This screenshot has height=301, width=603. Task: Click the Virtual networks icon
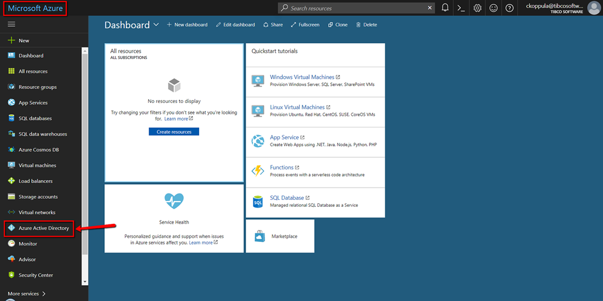pos(12,212)
